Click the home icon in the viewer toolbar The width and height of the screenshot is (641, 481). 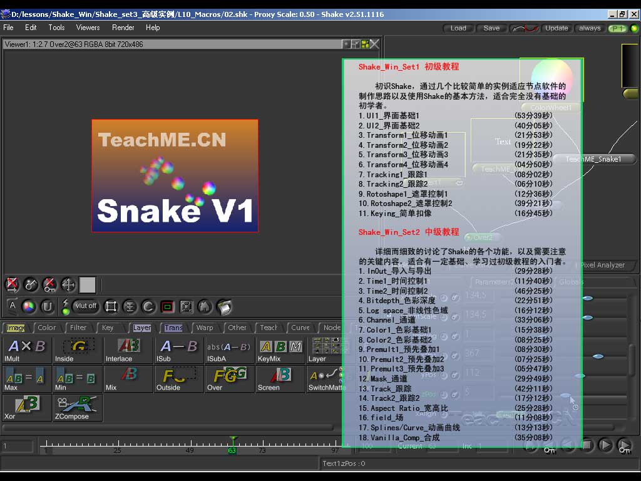[205, 306]
